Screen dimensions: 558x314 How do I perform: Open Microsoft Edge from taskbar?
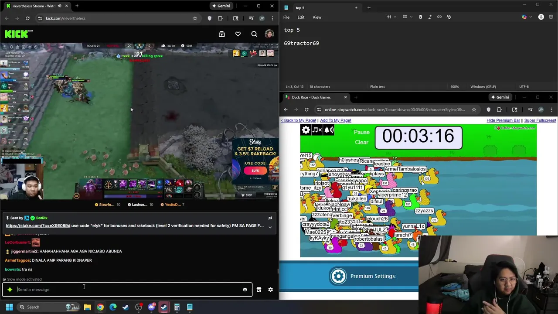click(113, 307)
